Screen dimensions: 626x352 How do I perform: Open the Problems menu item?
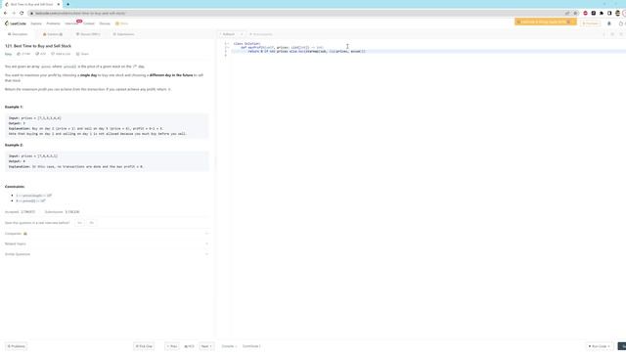pyautogui.click(x=53, y=23)
